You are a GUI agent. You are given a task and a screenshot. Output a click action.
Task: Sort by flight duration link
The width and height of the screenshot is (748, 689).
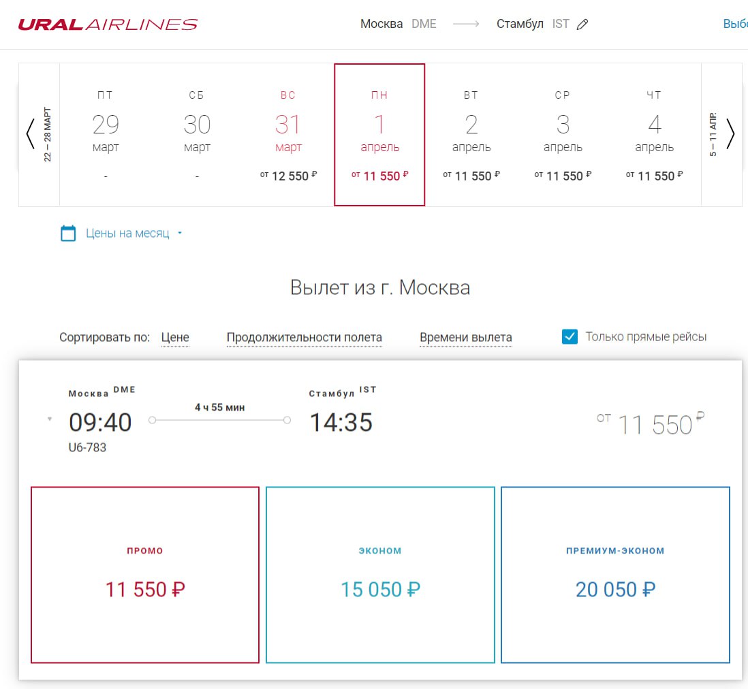coord(304,337)
